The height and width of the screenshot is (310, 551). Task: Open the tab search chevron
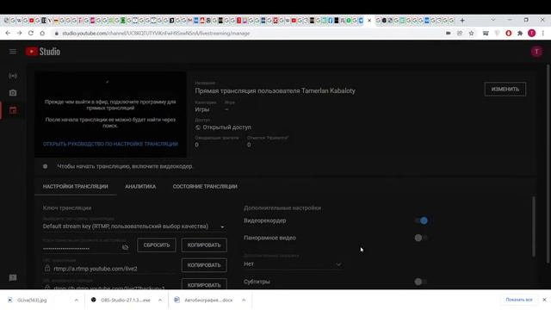[493, 20]
